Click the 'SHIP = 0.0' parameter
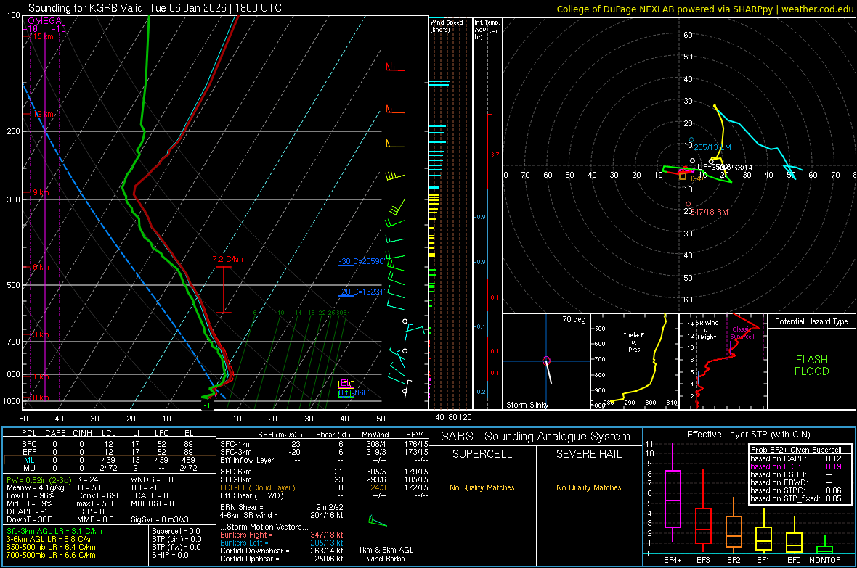Viewport: 857px width, 568px height. 170,555
